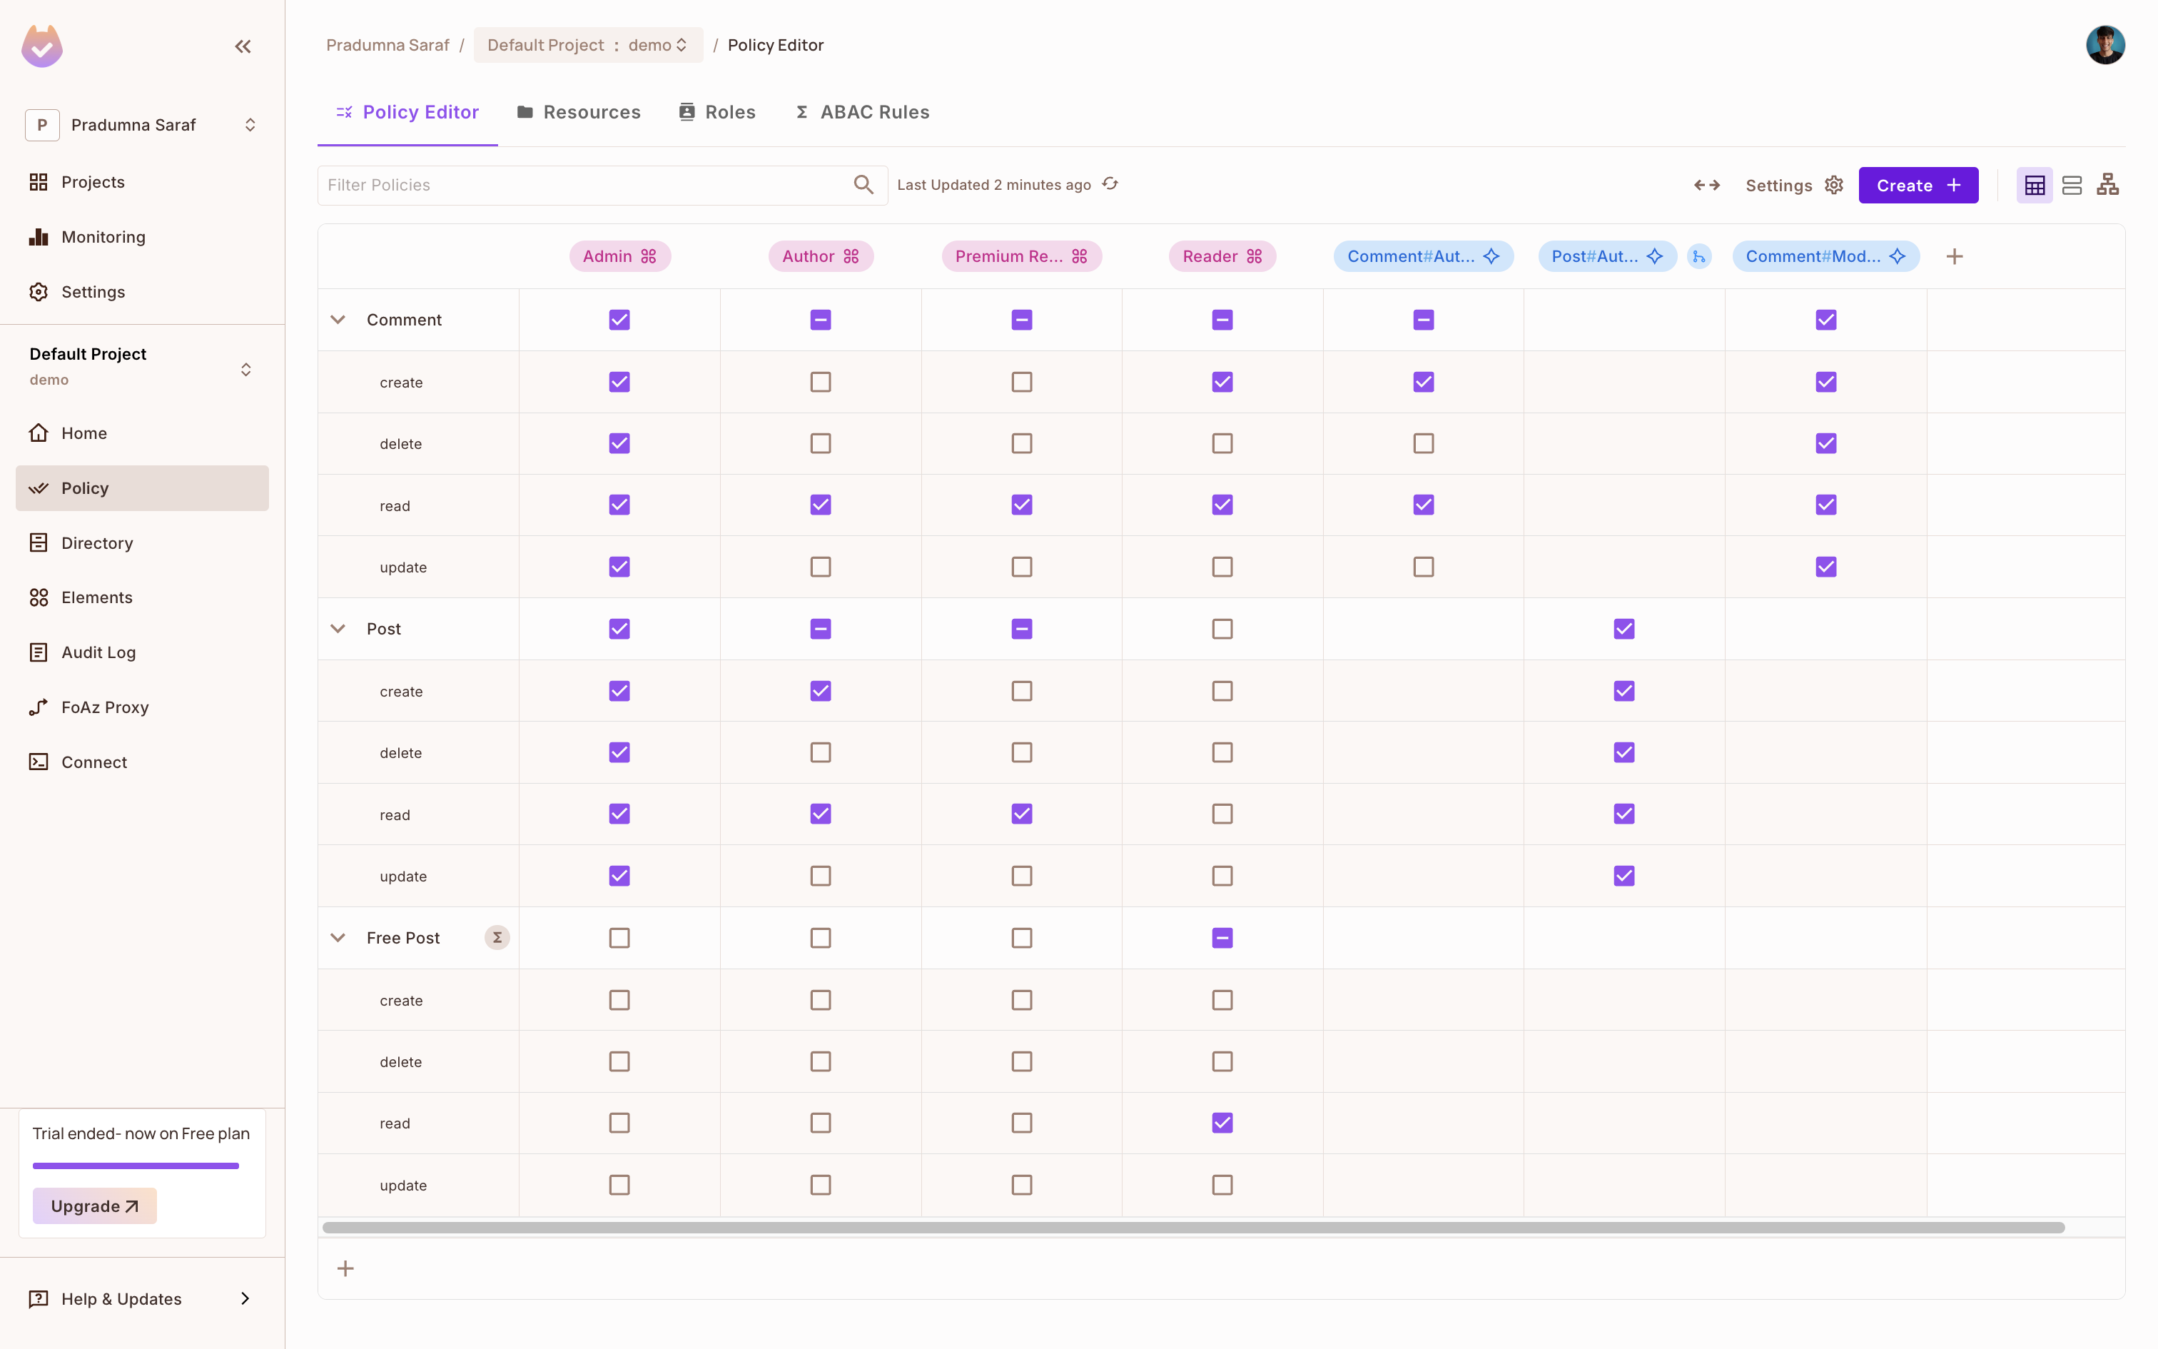Uncheck Reader read permission on Free Post
This screenshot has width=2158, height=1349.
coord(1222,1122)
